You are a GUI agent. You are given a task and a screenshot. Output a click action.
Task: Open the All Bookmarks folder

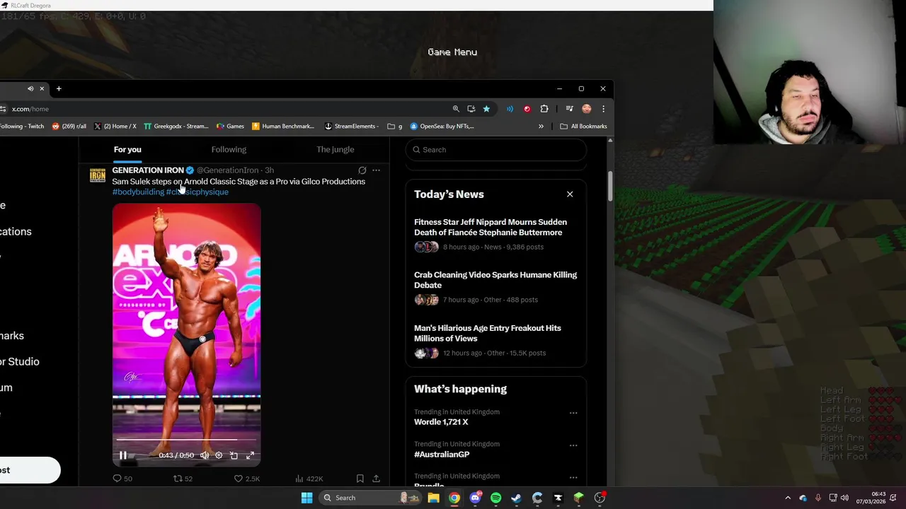pyautogui.click(x=583, y=127)
